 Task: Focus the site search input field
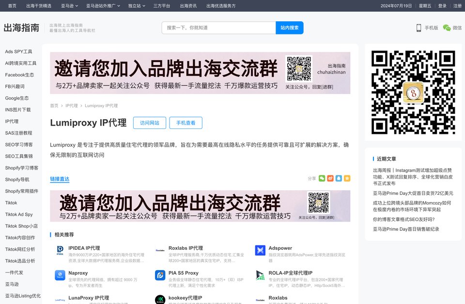[x=219, y=28]
